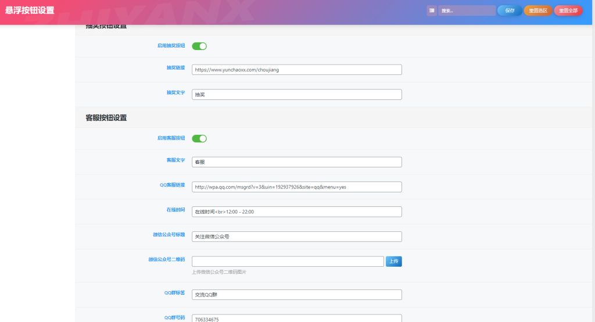Focus the 微信公众号二维码 image path field
This screenshot has height=322, width=595.
(x=288, y=262)
